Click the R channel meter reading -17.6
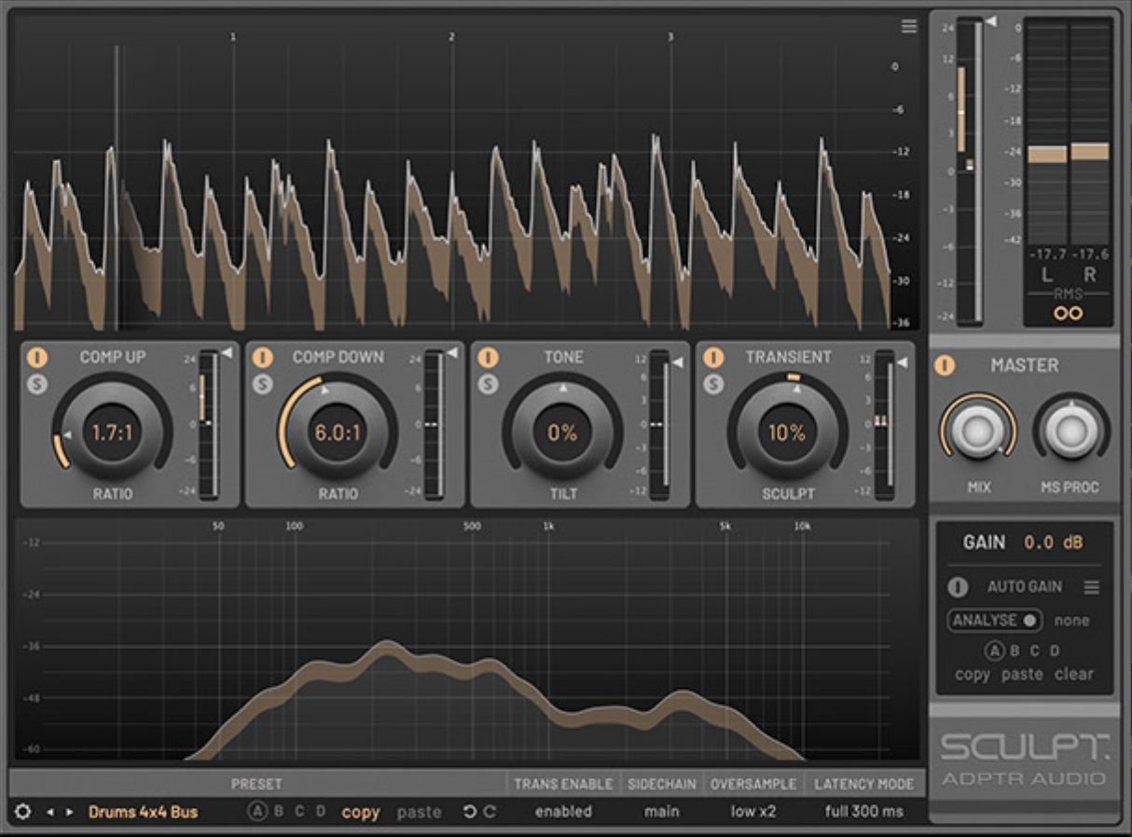 click(1090, 254)
